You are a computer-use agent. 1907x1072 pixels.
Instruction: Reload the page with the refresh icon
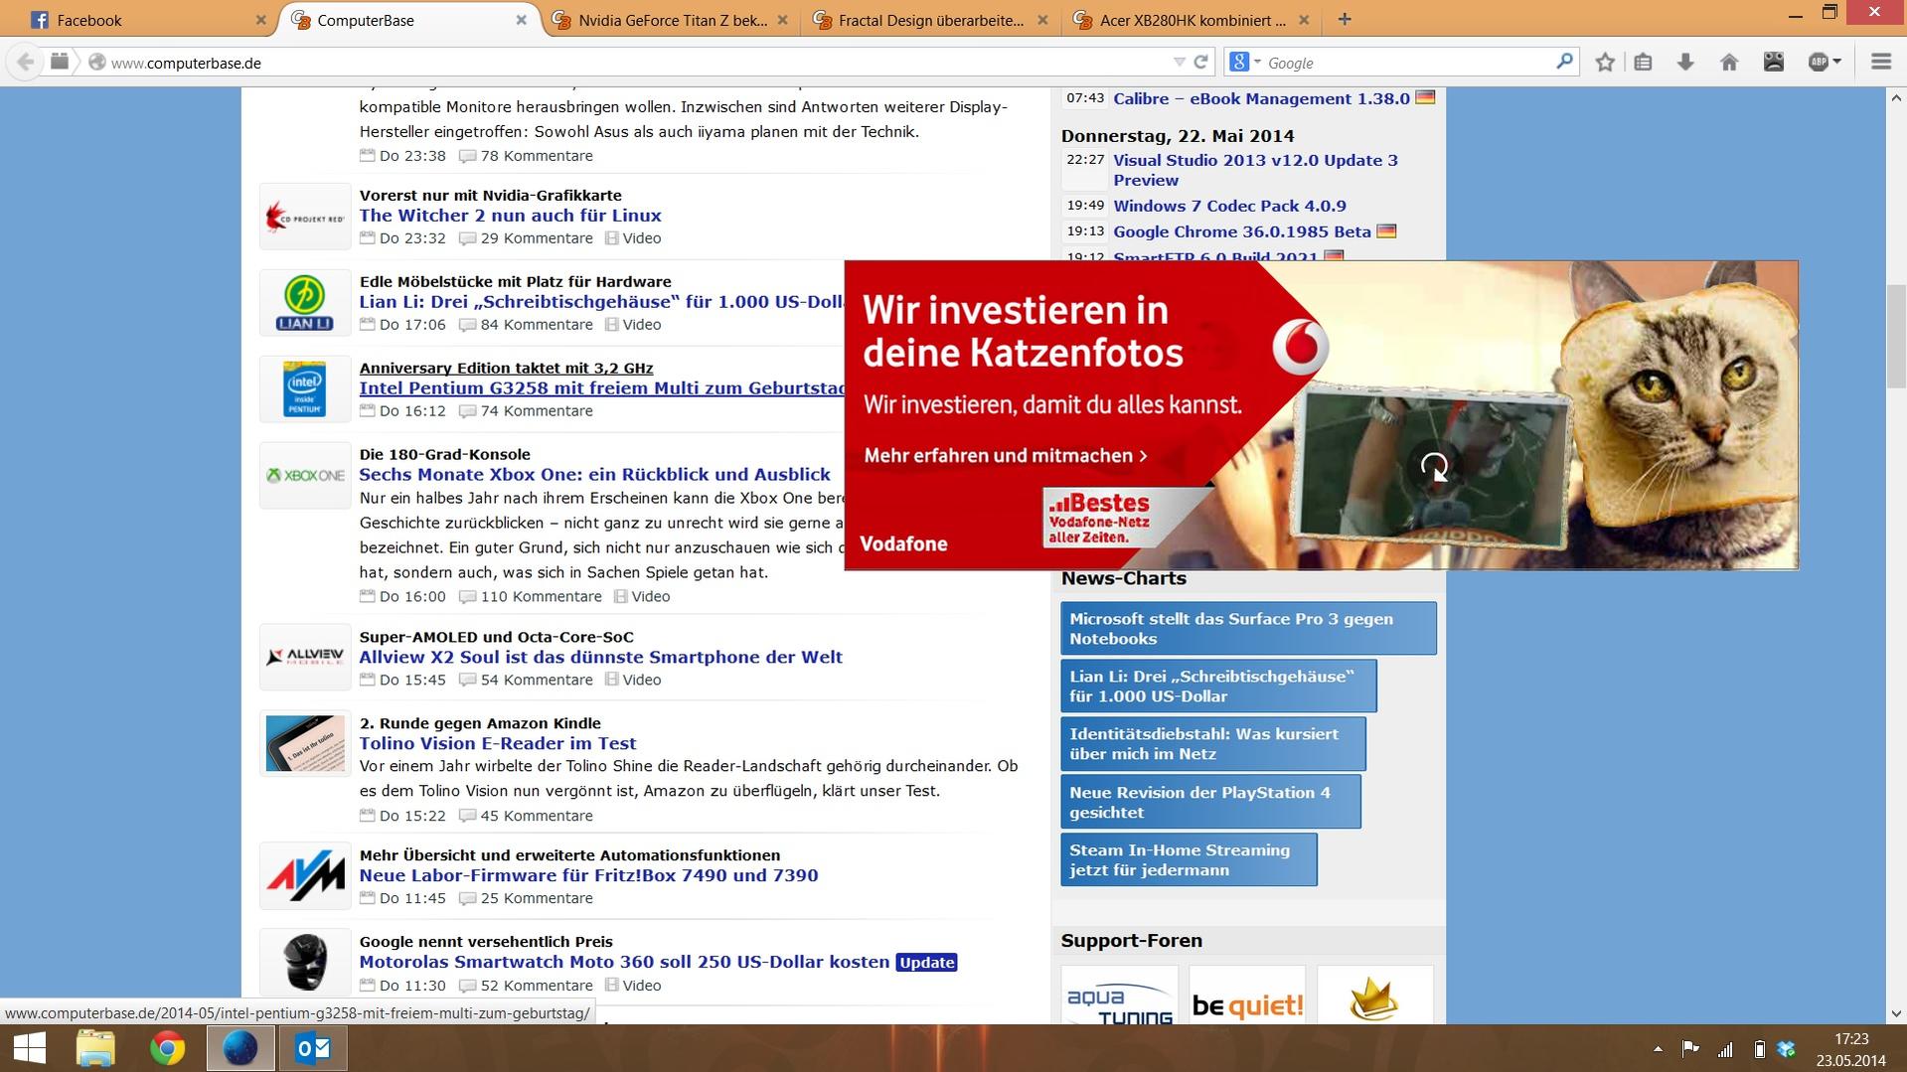click(x=1200, y=62)
